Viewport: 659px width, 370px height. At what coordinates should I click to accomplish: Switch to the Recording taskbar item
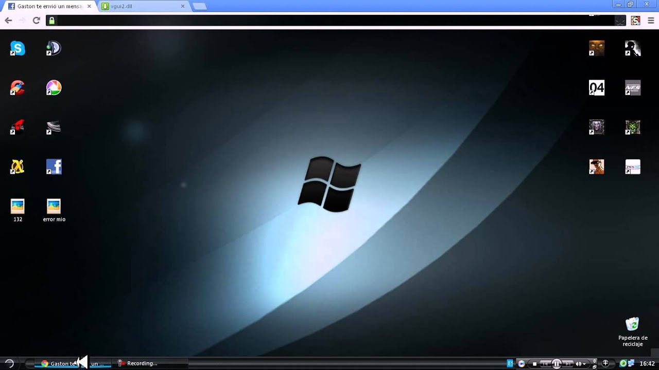[150, 363]
